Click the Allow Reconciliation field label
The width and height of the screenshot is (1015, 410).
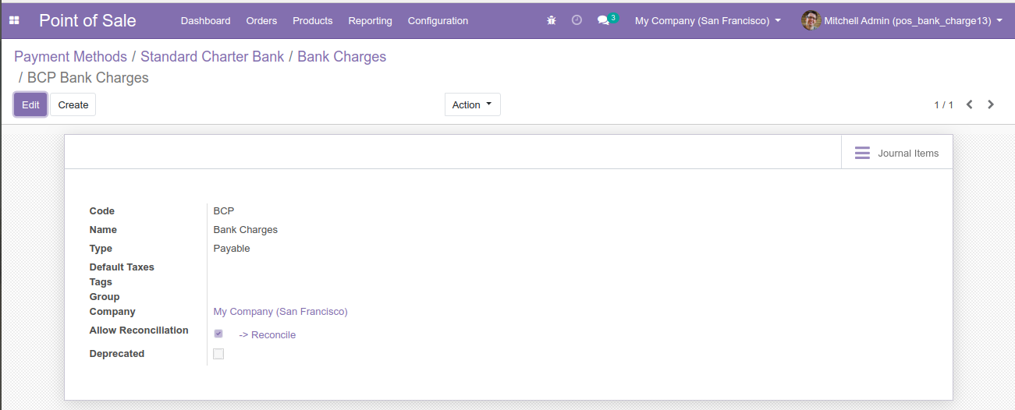139,330
